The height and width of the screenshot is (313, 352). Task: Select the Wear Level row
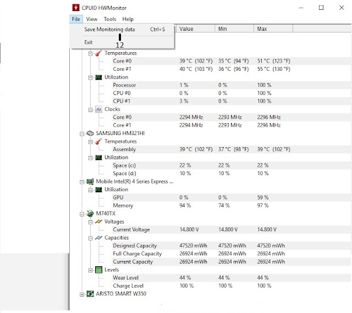231,277
